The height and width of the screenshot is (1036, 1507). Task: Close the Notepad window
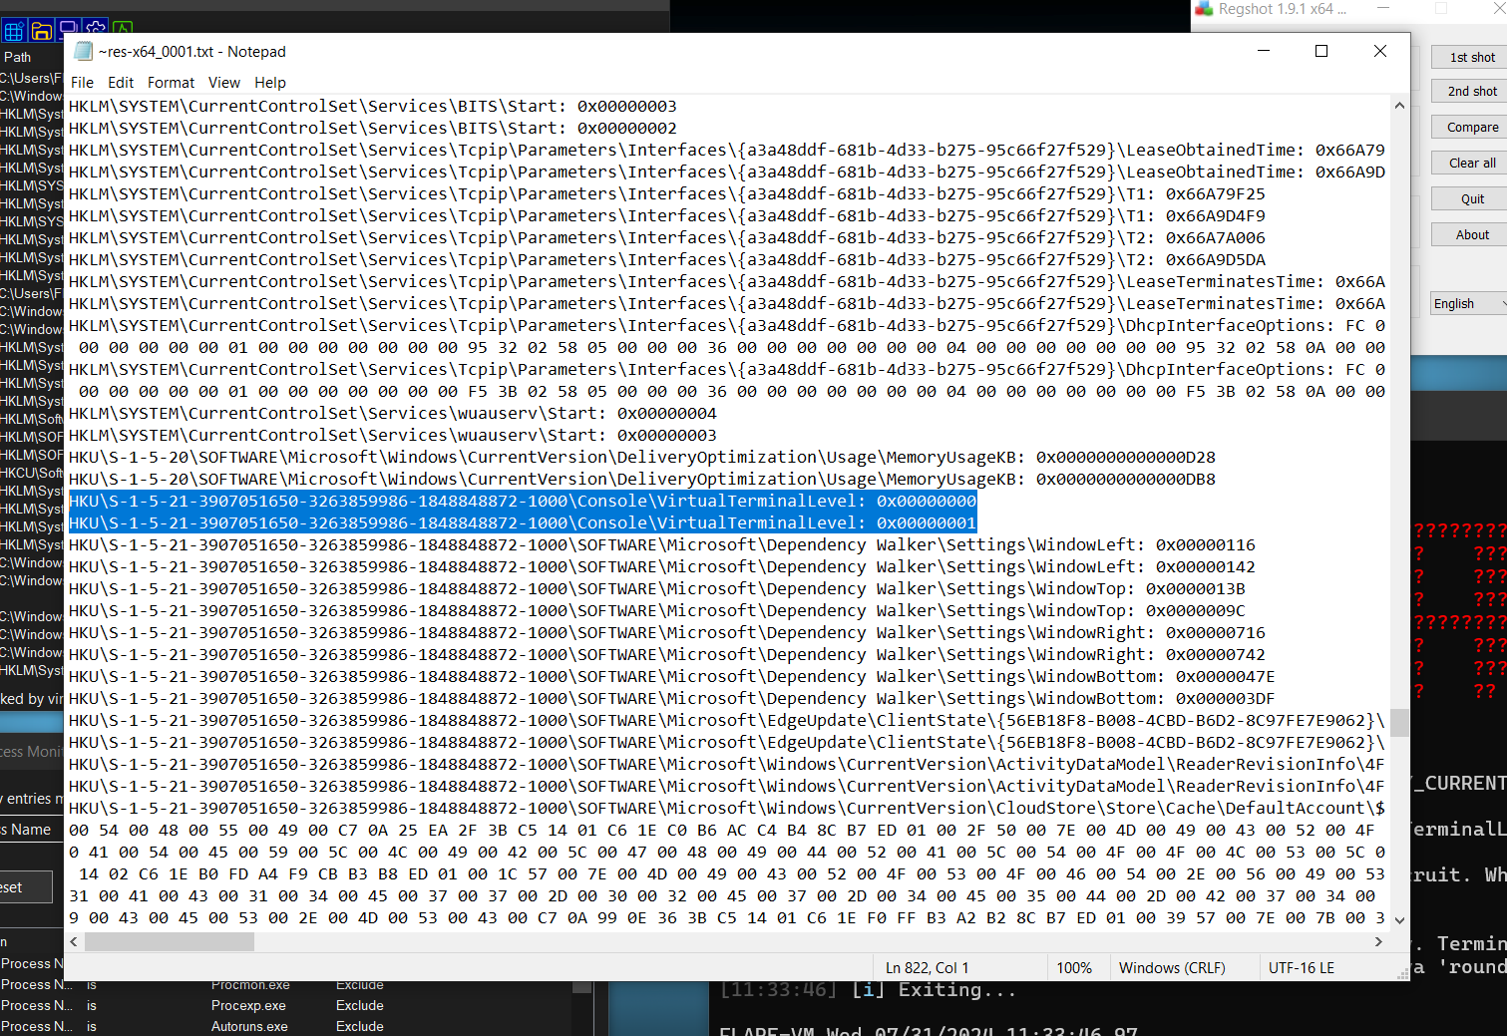[x=1380, y=51]
